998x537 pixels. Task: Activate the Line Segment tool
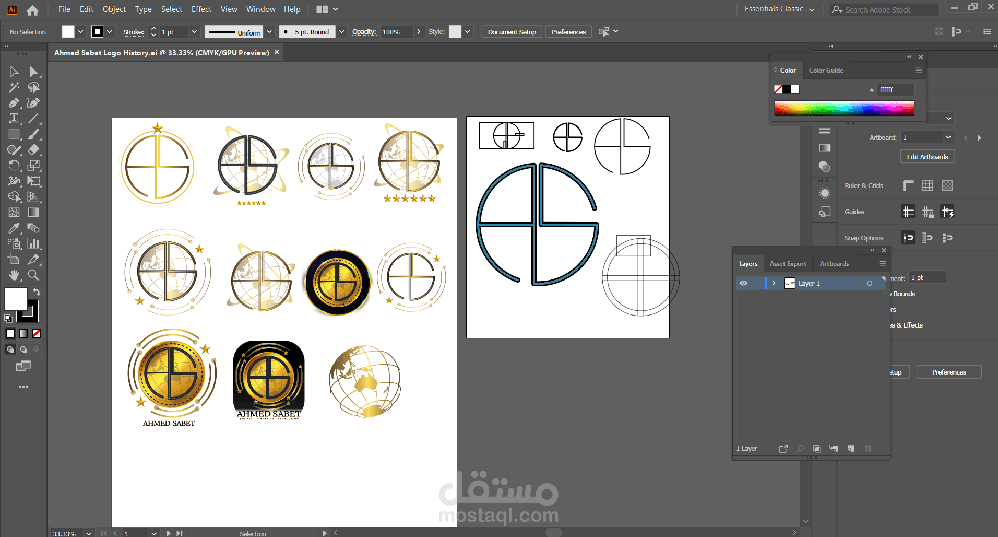[34, 119]
